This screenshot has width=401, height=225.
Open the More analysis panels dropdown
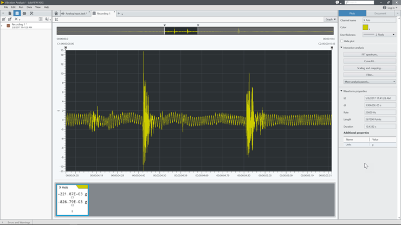click(370, 82)
